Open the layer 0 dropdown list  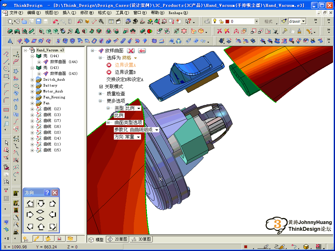pos(256,21)
